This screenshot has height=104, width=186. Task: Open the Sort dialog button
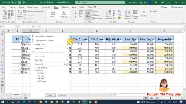pyautogui.click(x=81, y=14)
